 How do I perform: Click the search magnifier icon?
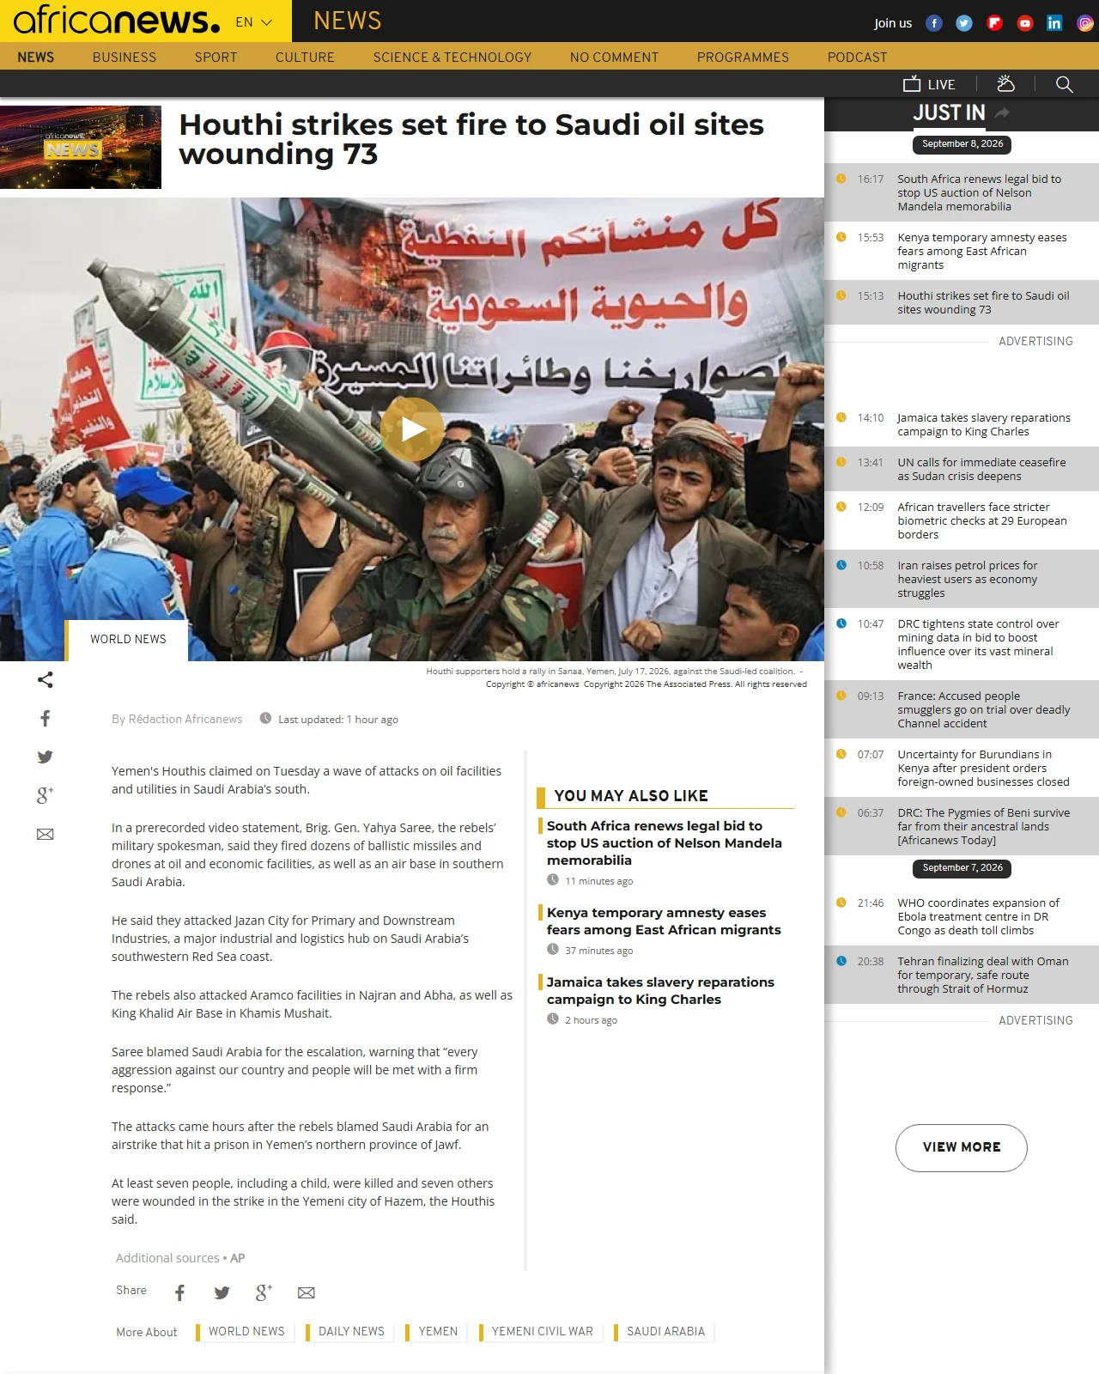coord(1065,84)
